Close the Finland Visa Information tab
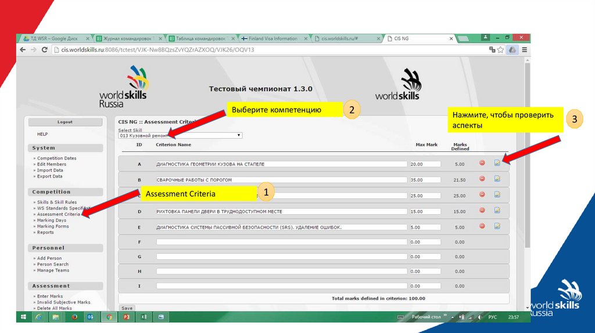This screenshot has width=595, height=333. 306,39
